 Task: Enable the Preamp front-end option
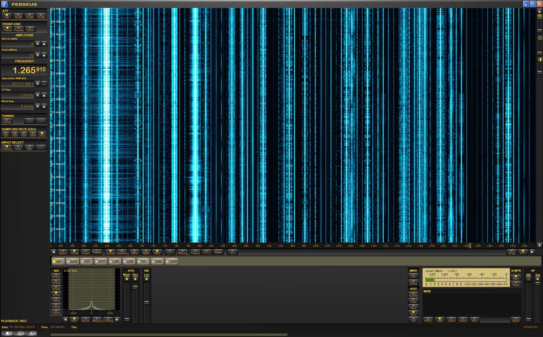(x=19, y=29)
